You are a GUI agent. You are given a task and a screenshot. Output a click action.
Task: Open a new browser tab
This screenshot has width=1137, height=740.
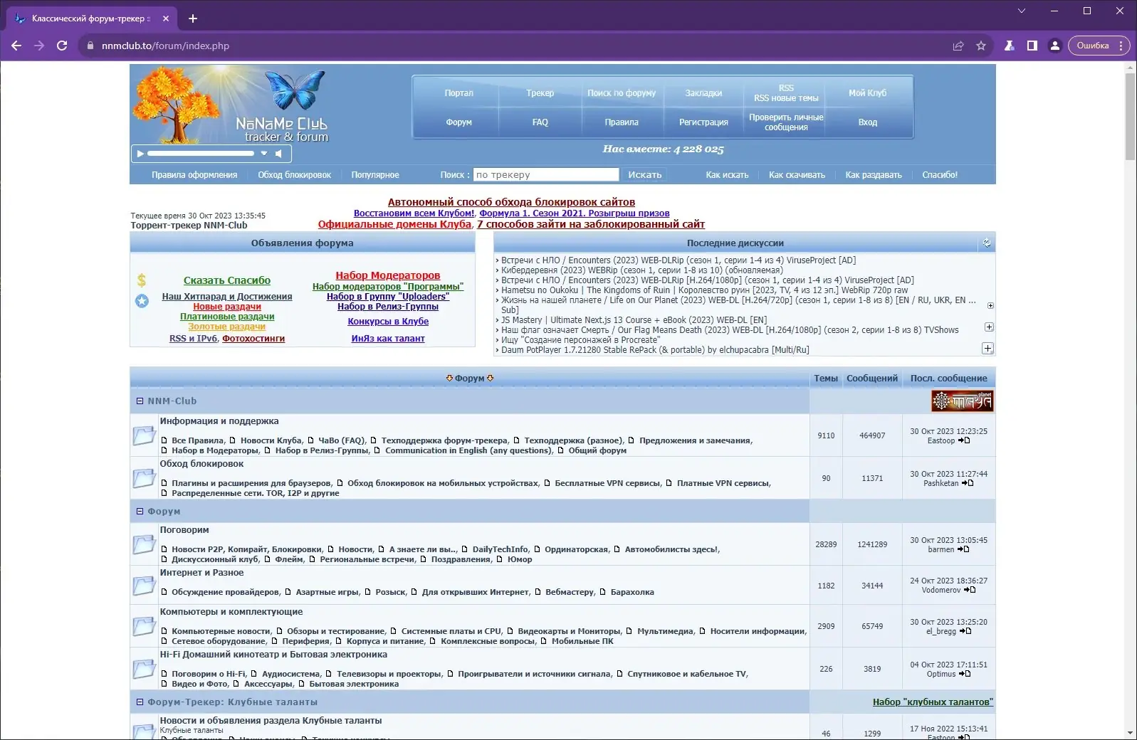tap(193, 18)
